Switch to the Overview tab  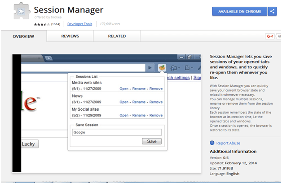pos(23,36)
